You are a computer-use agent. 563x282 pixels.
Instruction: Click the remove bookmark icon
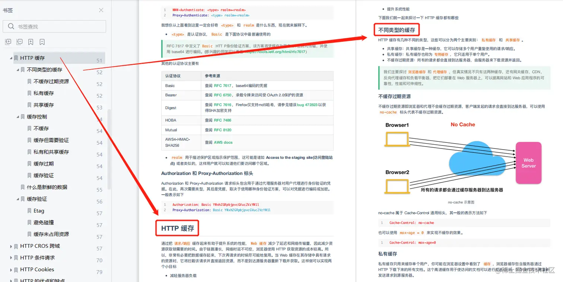coord(42,42)
